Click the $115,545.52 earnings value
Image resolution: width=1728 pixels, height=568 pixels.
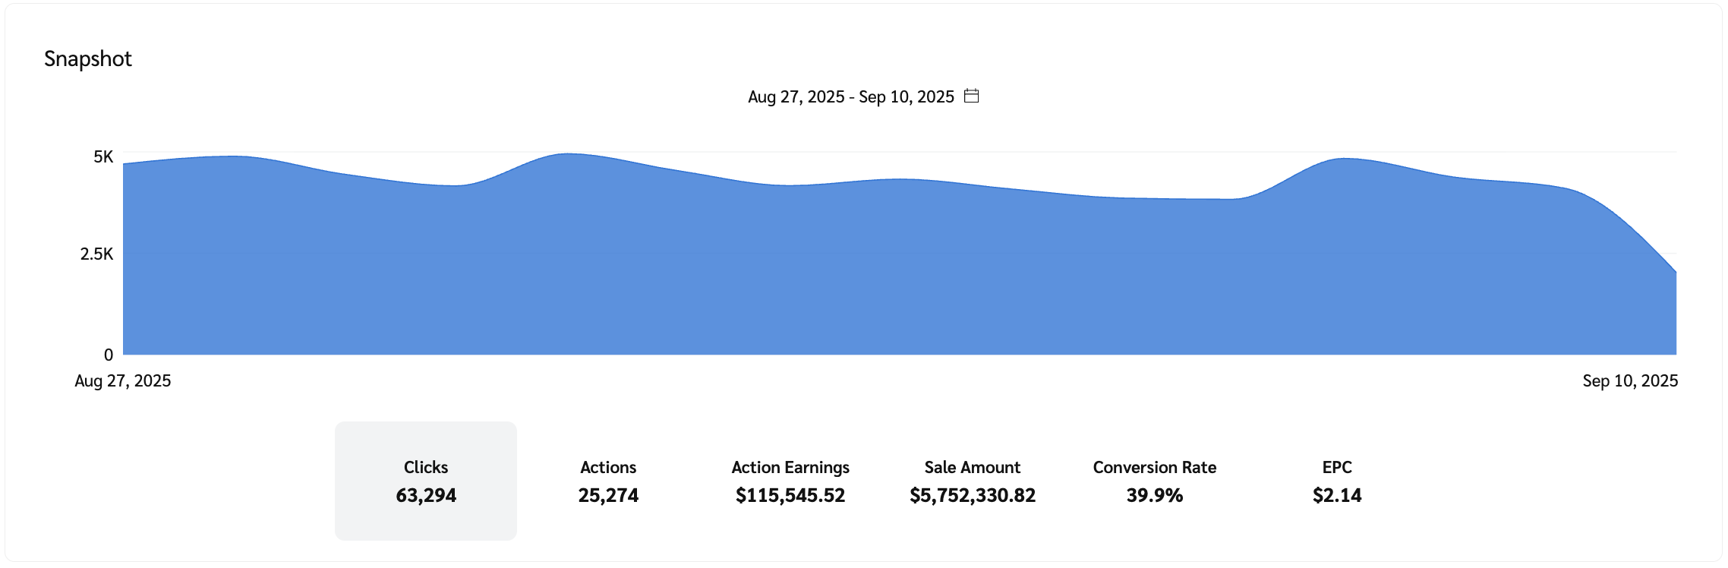tap(790, 495)
